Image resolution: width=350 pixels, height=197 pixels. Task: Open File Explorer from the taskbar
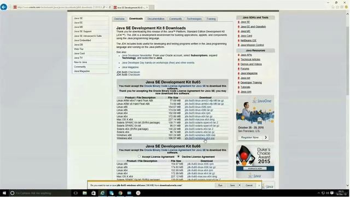[x=85, y=193]
